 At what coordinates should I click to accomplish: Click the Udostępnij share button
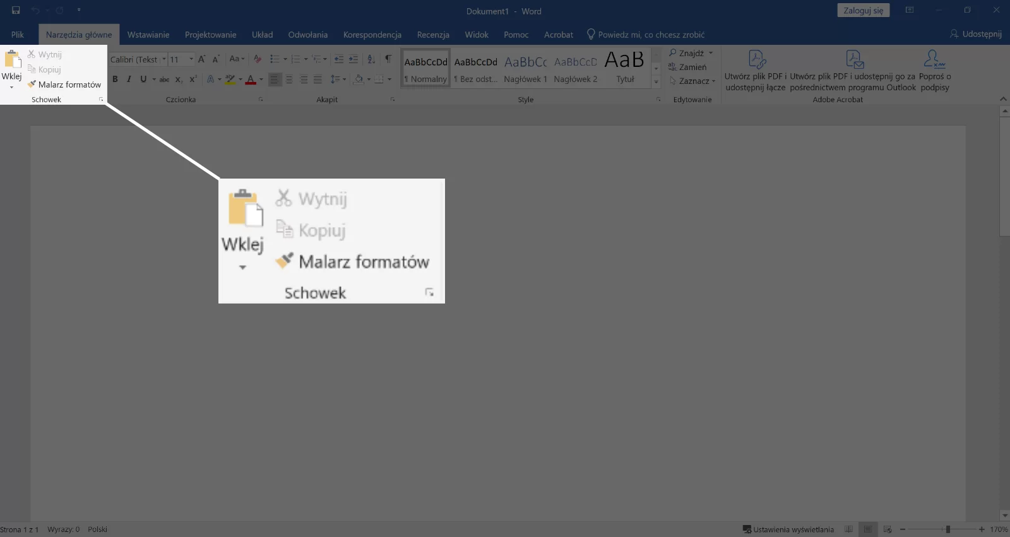976,33
